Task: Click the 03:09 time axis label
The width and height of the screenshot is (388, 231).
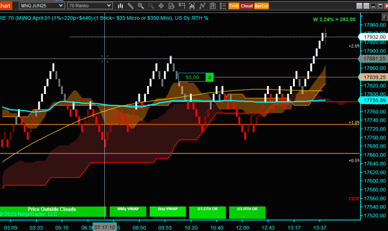Action: pos(11,227)
